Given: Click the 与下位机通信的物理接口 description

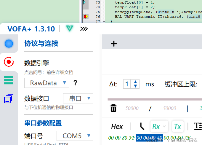Looking at the screenshot, I should [x=49, y=107].
